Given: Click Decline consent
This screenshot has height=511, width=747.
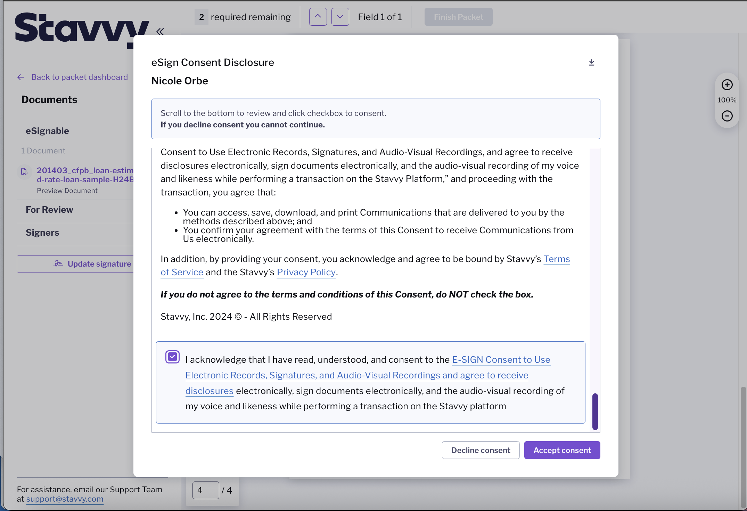Looking at the screenshot, I should (481, 450).
